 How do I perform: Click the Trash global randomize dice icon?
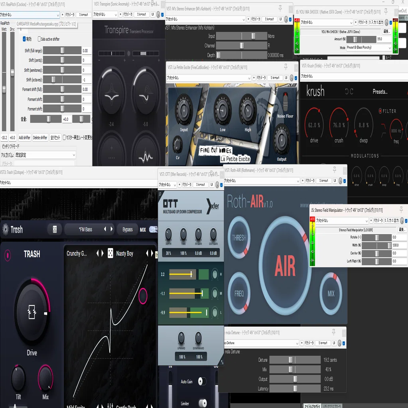tap(55, 229)
